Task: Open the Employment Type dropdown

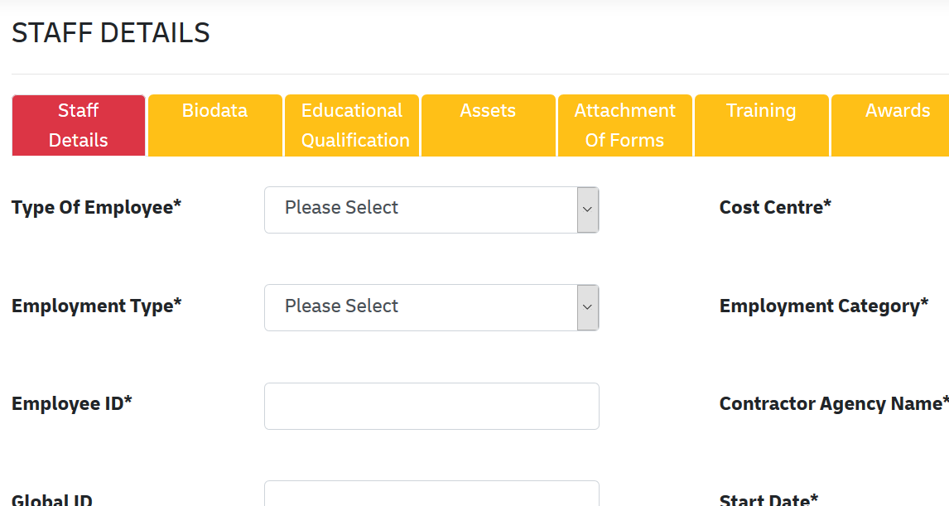Action: [431, 307]
